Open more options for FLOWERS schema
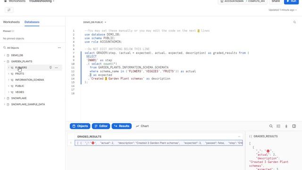The width and height of the screenshot is (302, 170). click(56, 68)
